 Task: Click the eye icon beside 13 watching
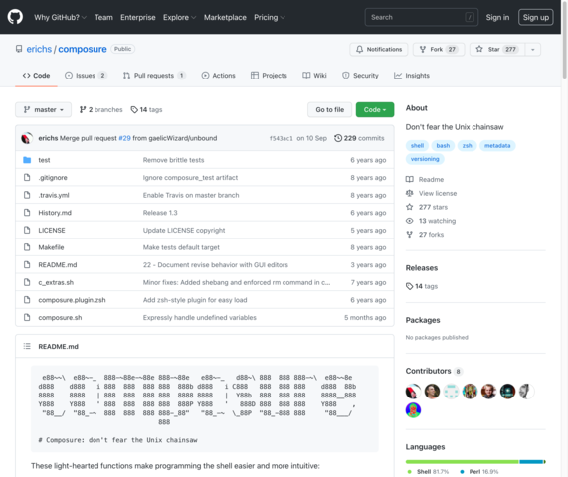409,221
